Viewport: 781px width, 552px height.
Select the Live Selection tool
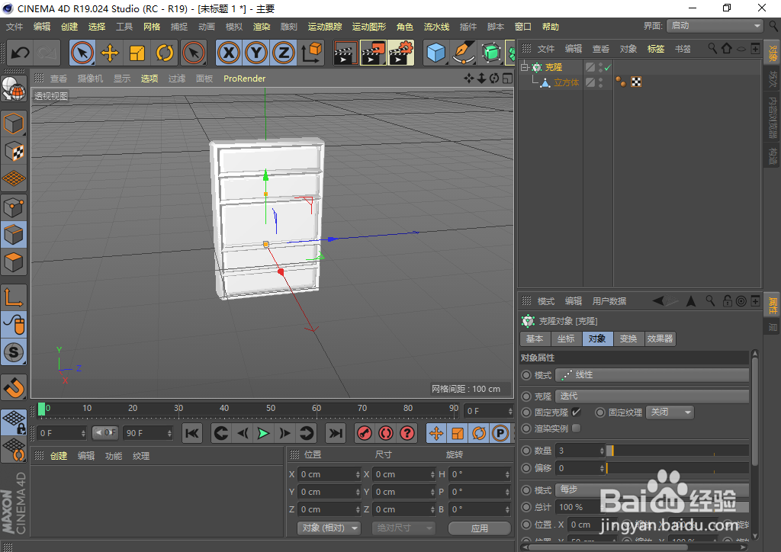pyautogui.click(x=82, y=53)
